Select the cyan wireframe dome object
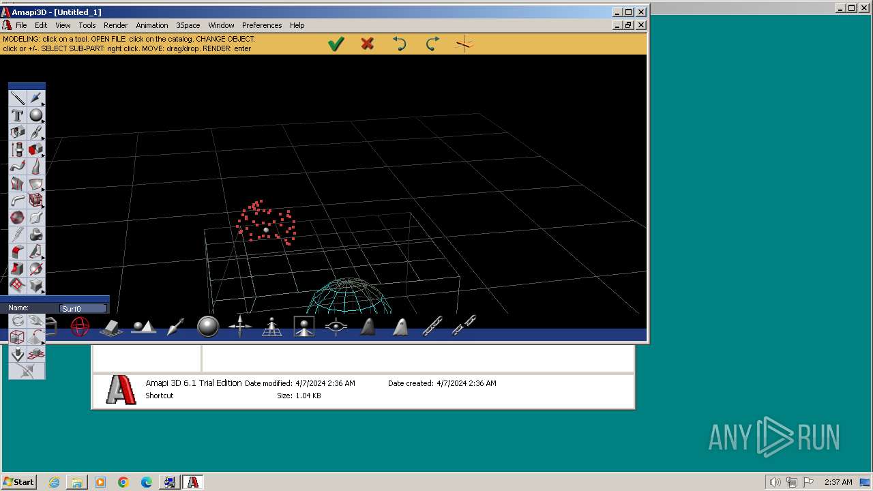Screen dimensions: 873x491 pos(349,296)
